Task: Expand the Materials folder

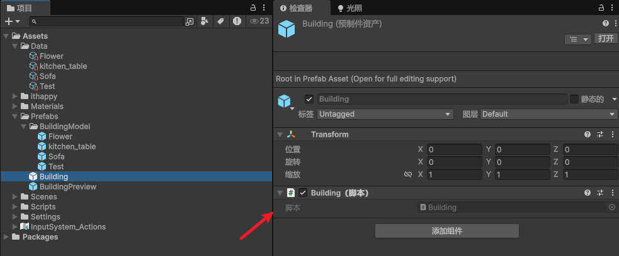Action: click(x=14, y=106)
